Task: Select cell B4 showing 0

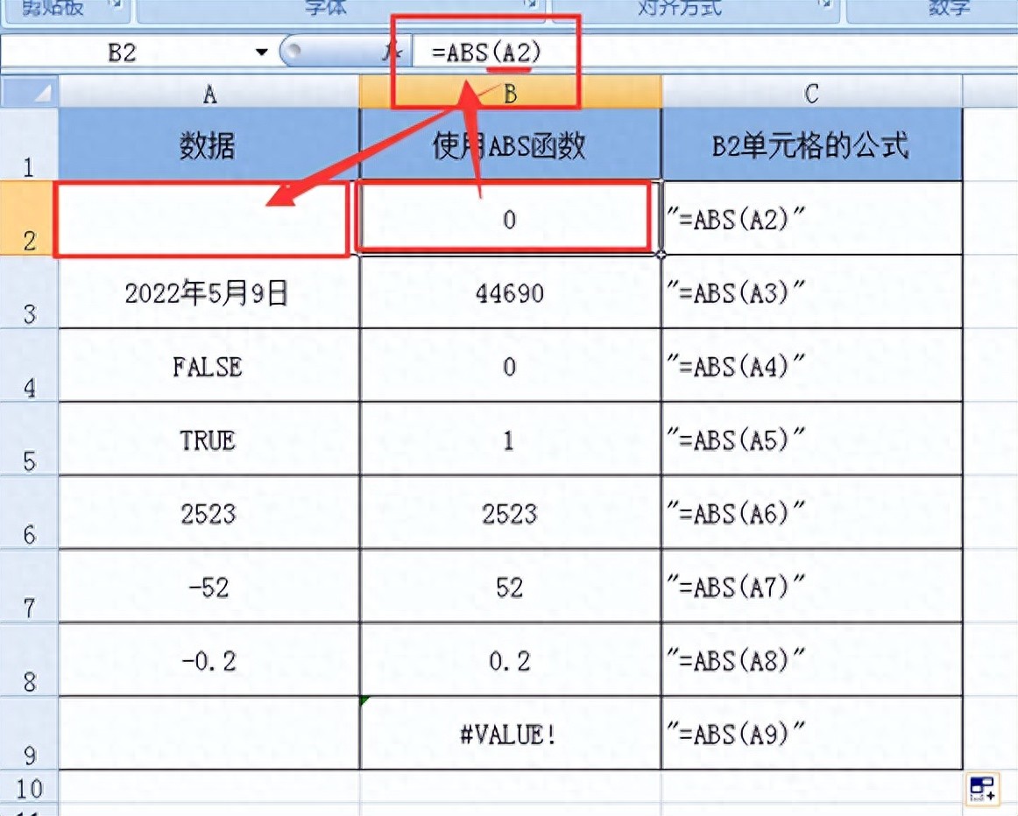Action: coord(510,365)
